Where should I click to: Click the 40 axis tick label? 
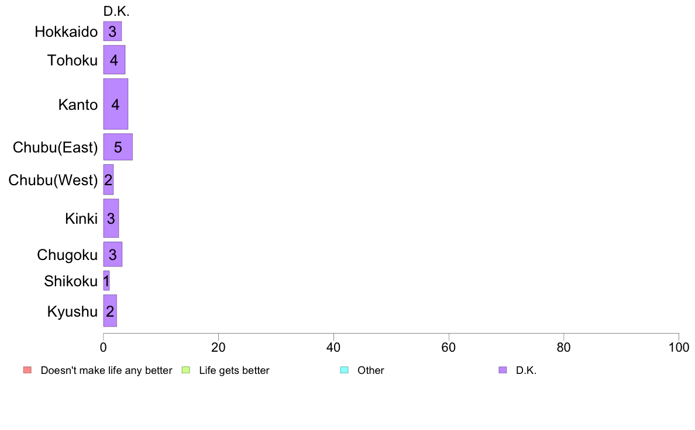[333, 348]
